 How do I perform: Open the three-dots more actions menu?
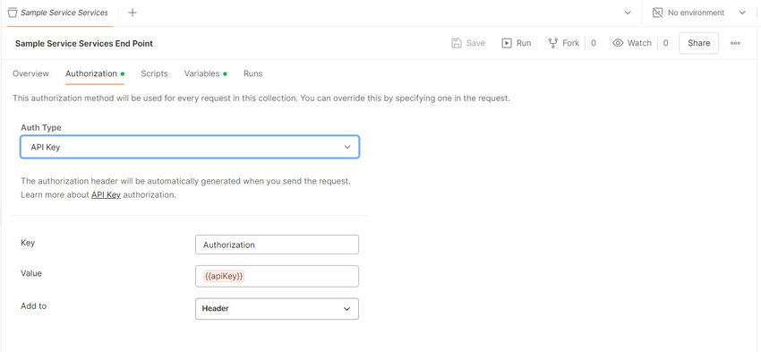(735, 43)
